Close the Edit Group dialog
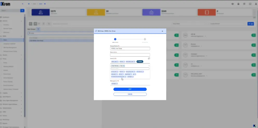The width and height of the screenshot is (258, 128). 162,31
